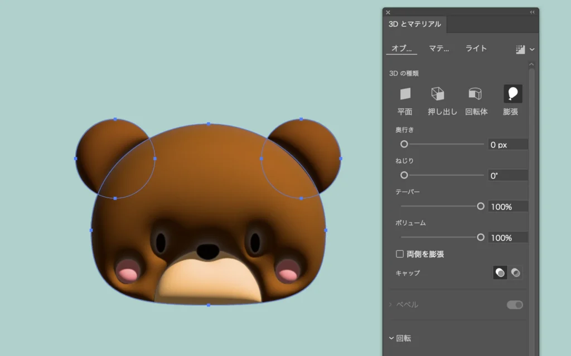Click the render settings icon
The width and height of the screenshot is (571, 356).
click(x=520, y=50)
